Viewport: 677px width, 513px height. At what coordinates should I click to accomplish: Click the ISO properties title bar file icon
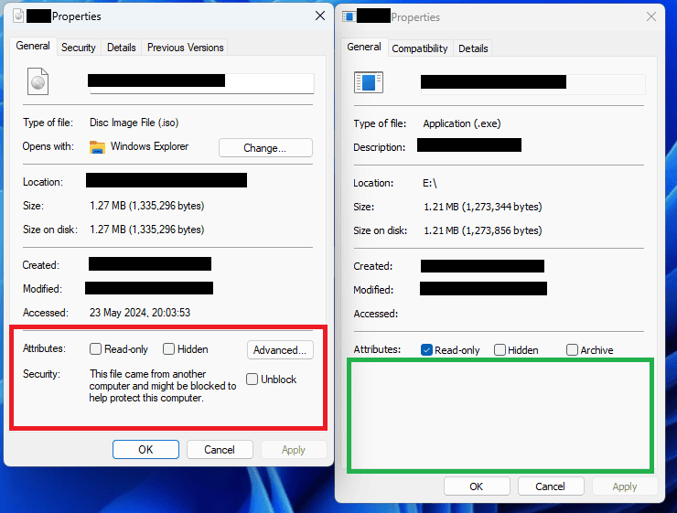click(18, 16)
